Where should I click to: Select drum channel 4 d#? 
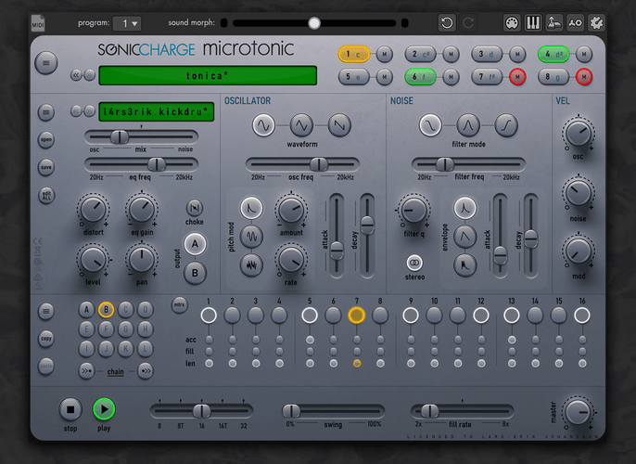tap(553, 54)
